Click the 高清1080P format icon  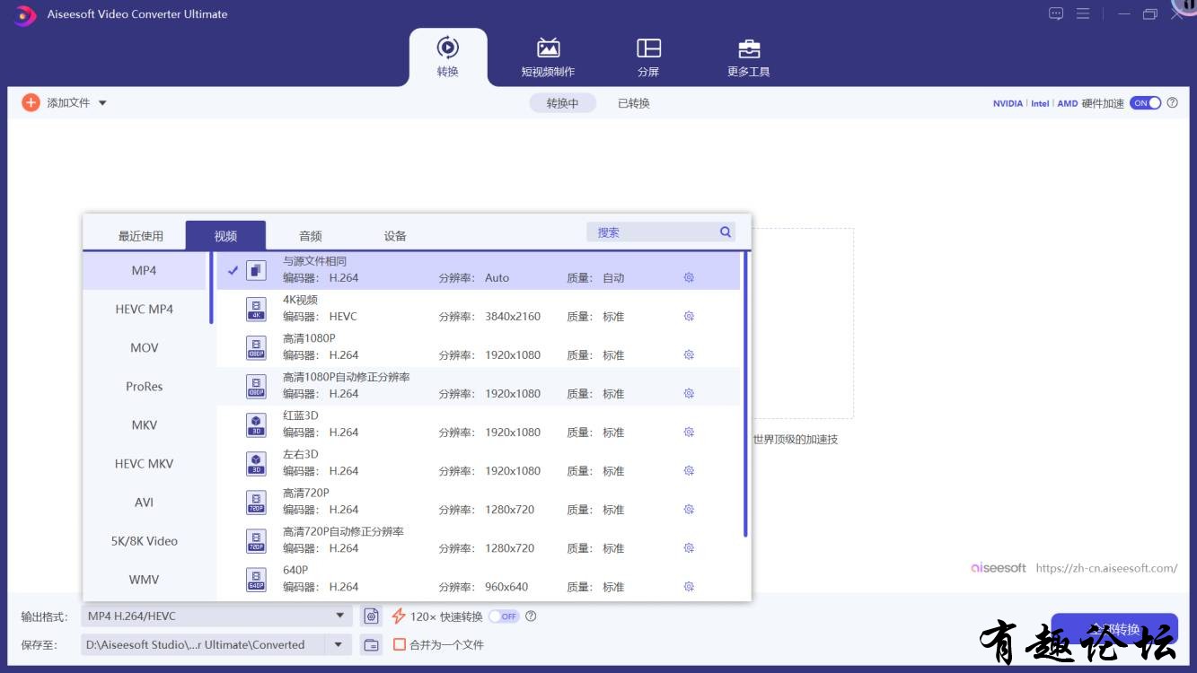256,348
